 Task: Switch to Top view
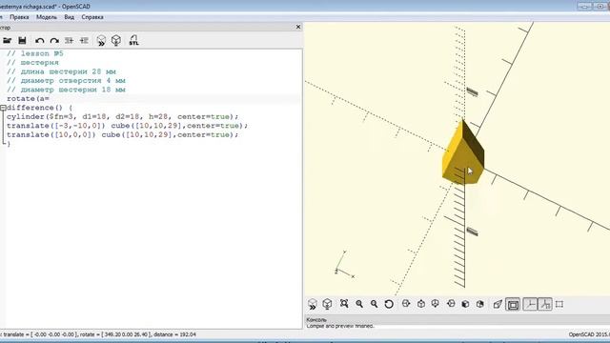click(421, 304)
